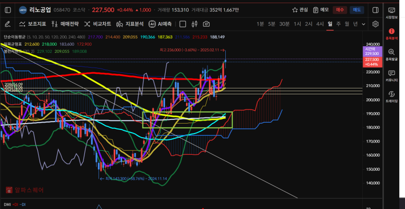
Task: Toggle the left sidebar panel icon
Action: tap(8, 10)
